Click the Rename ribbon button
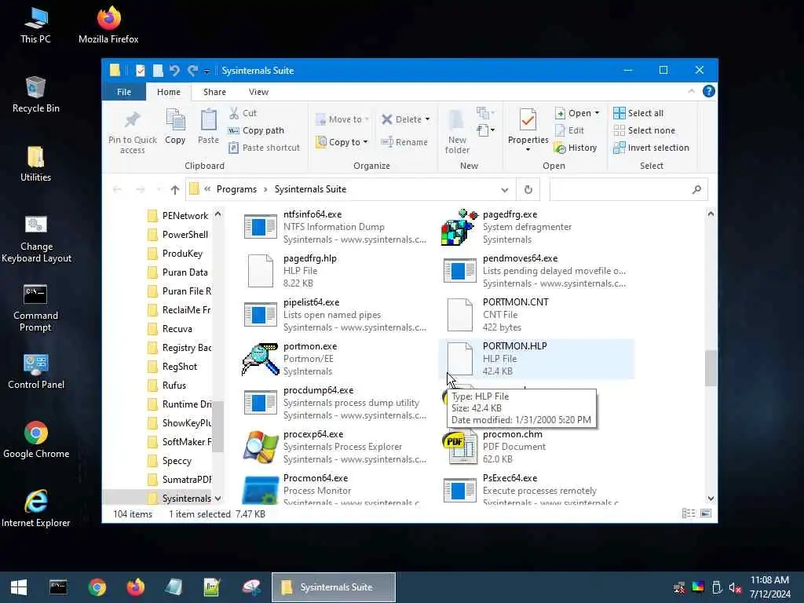Image resolution: width=804 pixels, height=603 pixels. [x=404, y=142]
